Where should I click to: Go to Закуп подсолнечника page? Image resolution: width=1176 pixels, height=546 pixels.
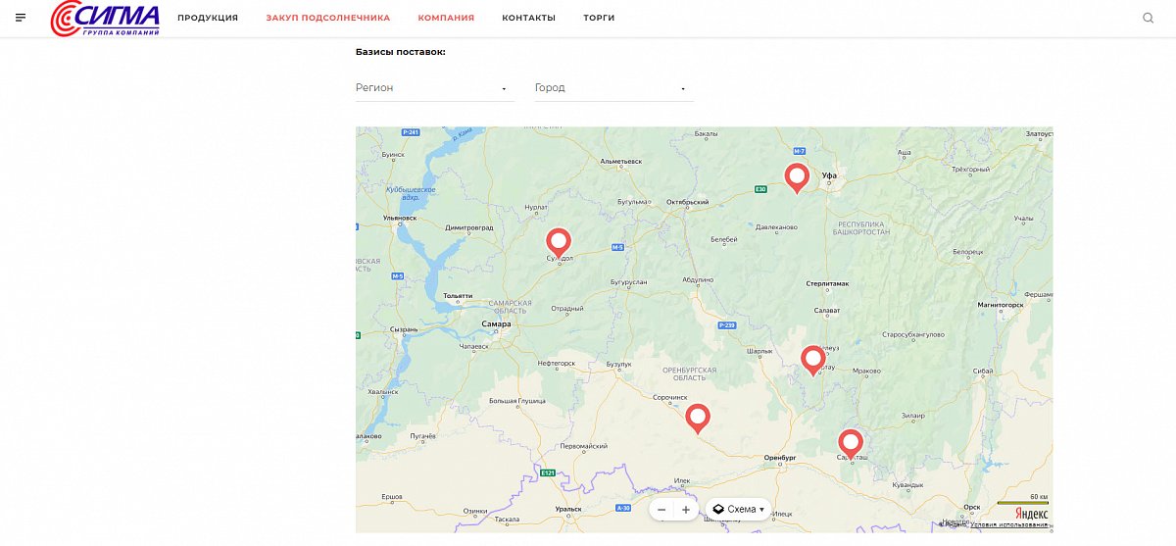click(x=327, y=18)
